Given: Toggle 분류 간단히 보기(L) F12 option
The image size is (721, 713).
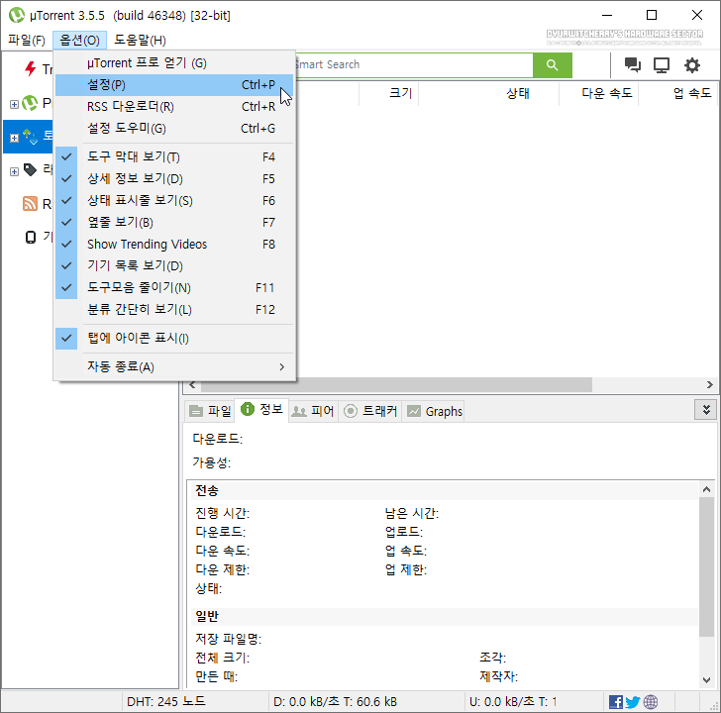Looking at the screenshot, I should point(174,309).
